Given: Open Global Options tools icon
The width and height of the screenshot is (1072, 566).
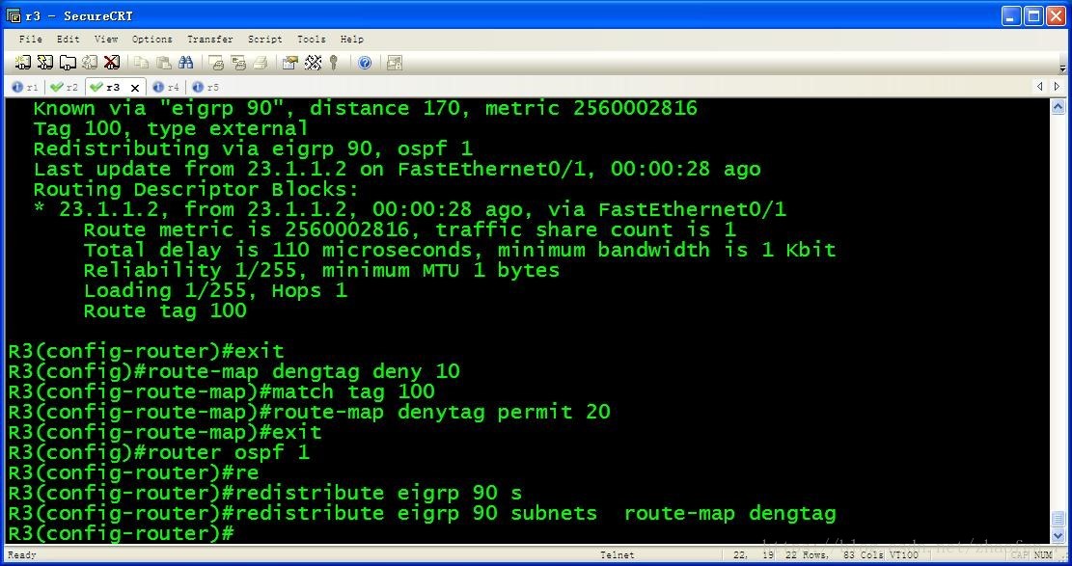Looking at the screenshot, I should tap(314, 63).
